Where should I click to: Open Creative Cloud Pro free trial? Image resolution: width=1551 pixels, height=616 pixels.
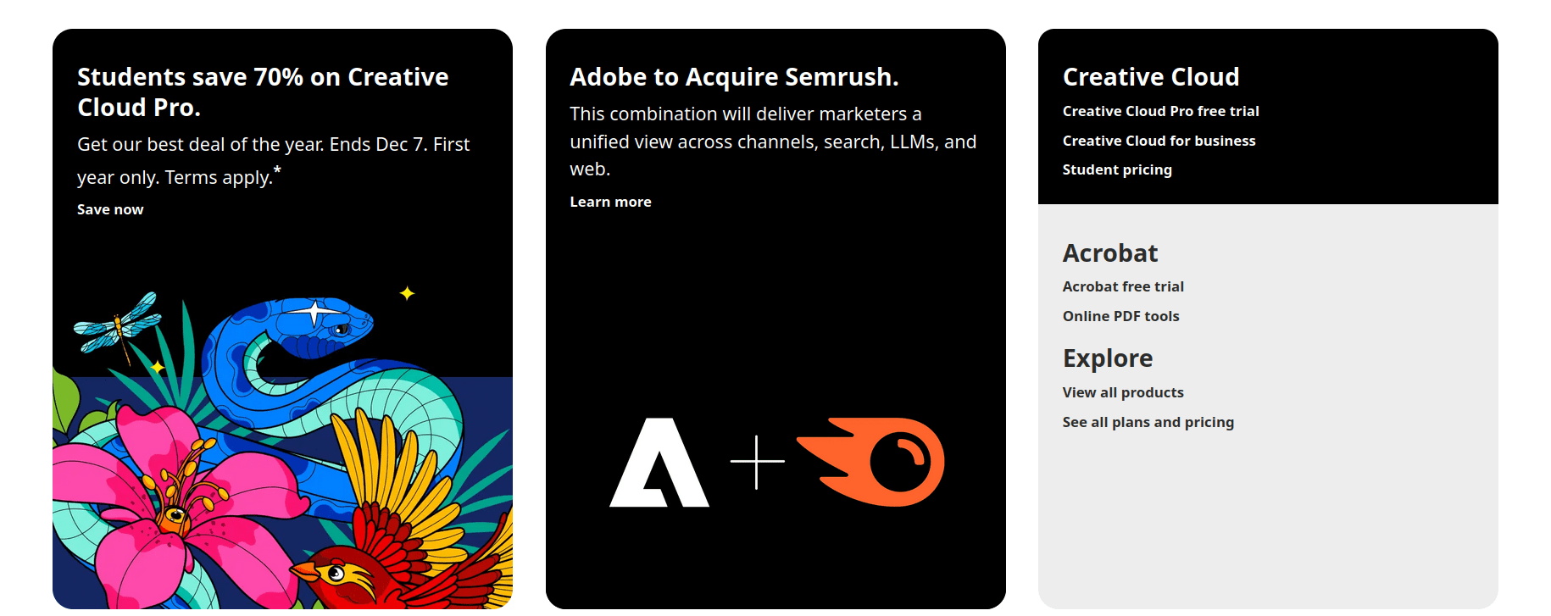click(1160, 111)
